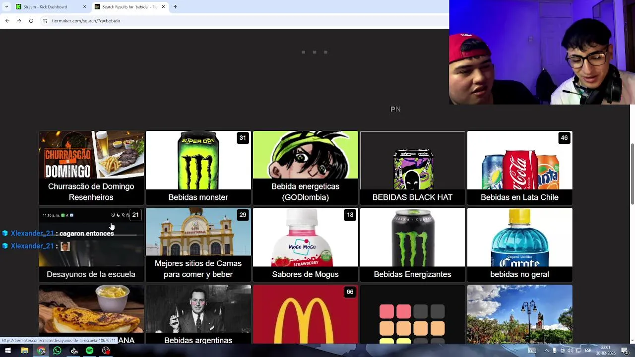Click the Xlexander_21 name in the 'cagaron entonces' chat message
This screenshot has height=357, width=635.
32,234
